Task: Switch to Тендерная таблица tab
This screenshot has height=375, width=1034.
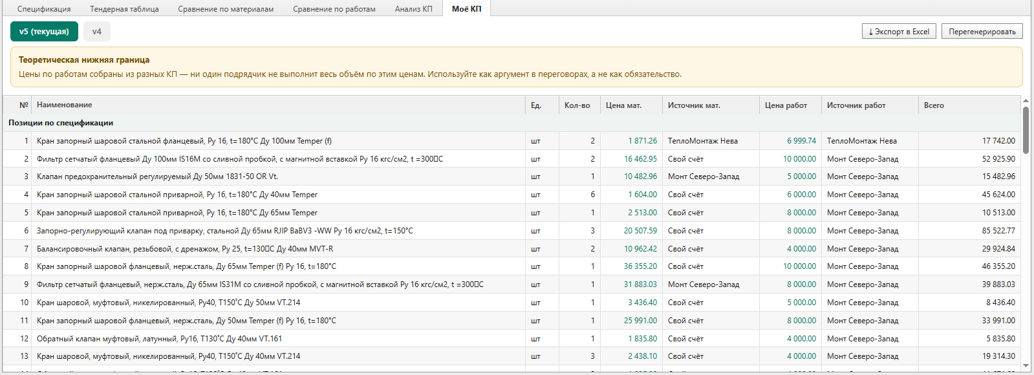Action: pos(124,9)
